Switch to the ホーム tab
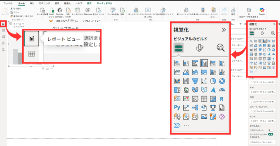Screen dimensions: 280x146 click(x=22, y=3)
